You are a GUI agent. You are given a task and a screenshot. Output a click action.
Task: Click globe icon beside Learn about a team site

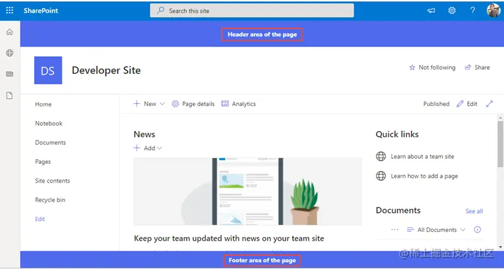click(x=381, y=156)
